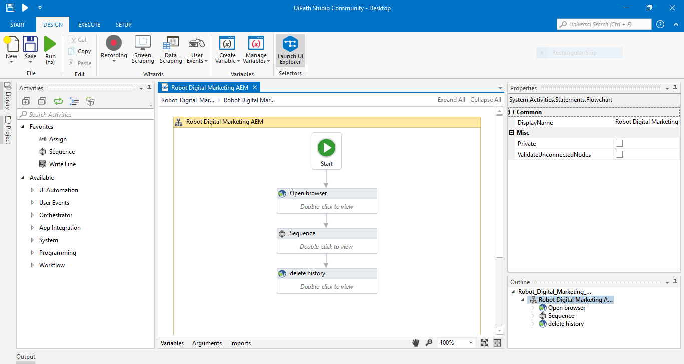The image size is (684, 364).
Task: Click the Manage Variables icon
Action: pyautogui.click(x=256, y=43)
